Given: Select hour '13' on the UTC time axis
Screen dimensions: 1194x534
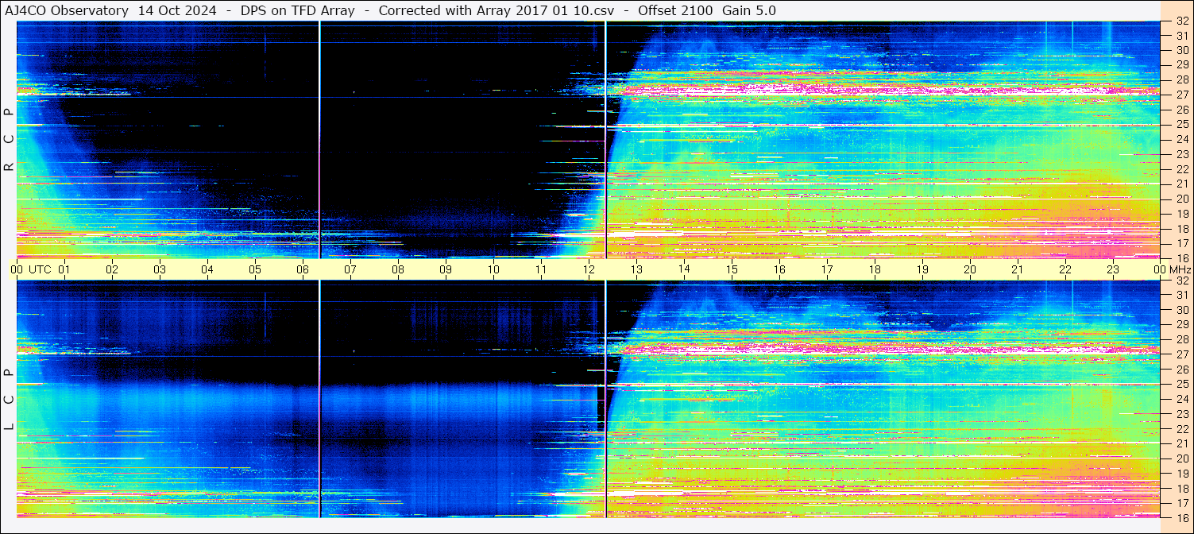Looking at the screenshot, I should click(x=636, y=269).
